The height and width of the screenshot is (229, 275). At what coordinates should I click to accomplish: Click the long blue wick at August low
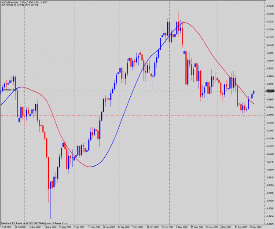coord(50,204)
